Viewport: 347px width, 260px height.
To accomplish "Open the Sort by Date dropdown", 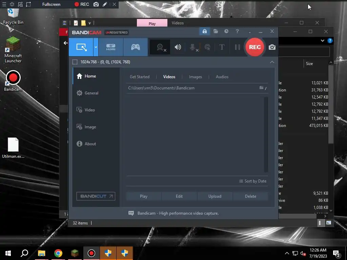I will pyautogui.click(x=253, y=181).
